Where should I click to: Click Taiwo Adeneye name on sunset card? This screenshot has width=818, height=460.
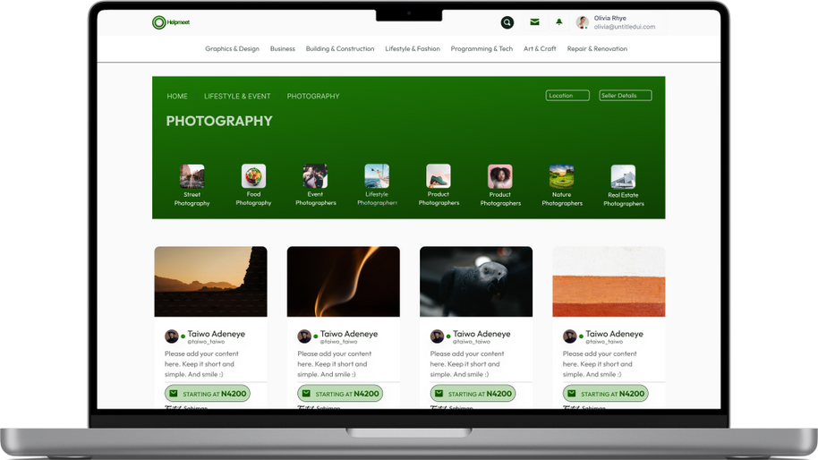coord(216,334)
